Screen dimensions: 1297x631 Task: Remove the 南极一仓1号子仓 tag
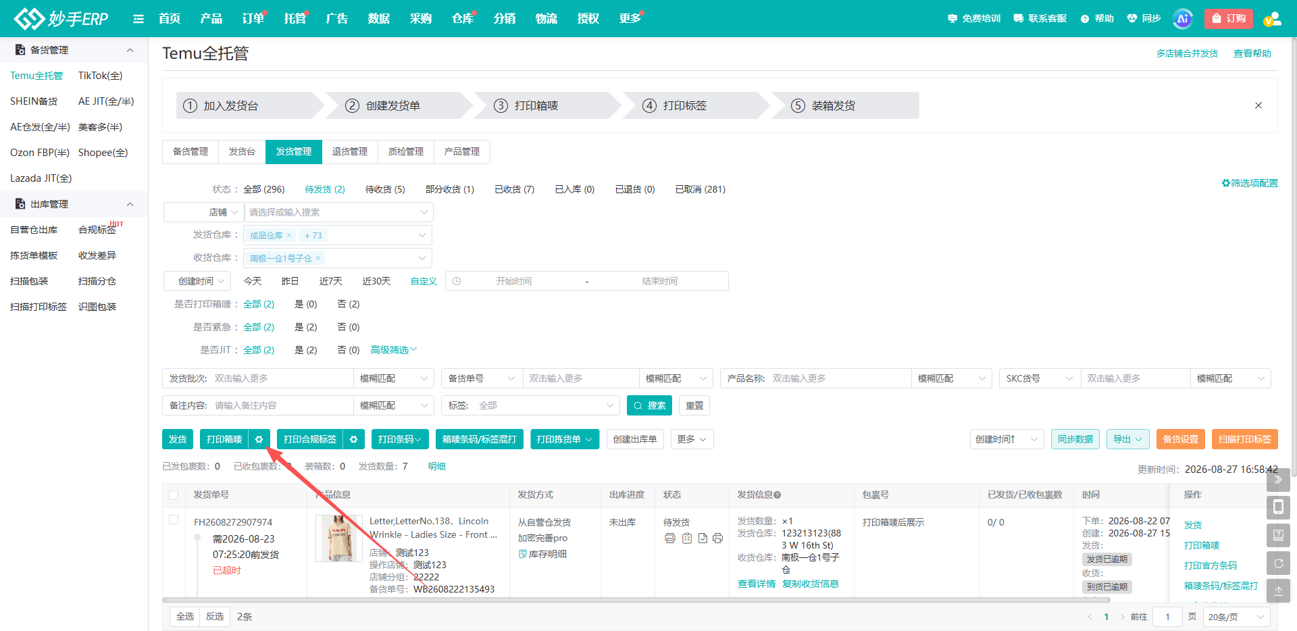point(317,258)
